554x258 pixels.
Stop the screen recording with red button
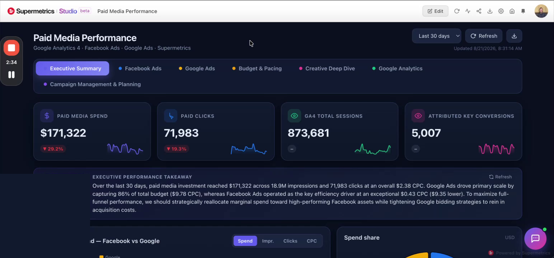click(x=11, y=48)
